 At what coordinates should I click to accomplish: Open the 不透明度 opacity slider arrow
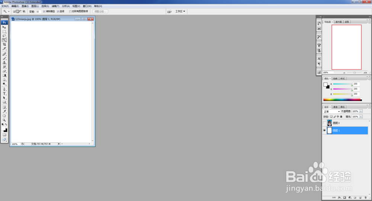[361, 111]
